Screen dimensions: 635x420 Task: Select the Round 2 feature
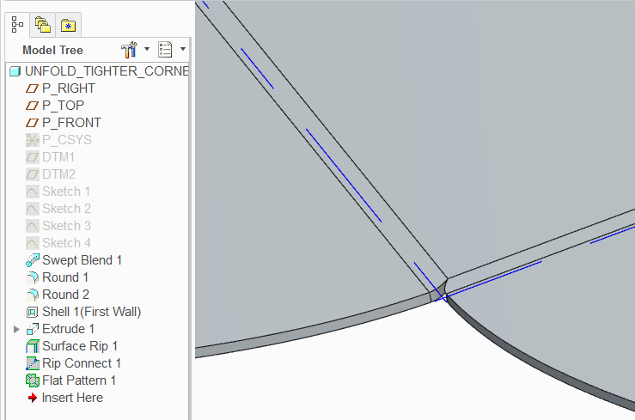(x=65, y=294)
